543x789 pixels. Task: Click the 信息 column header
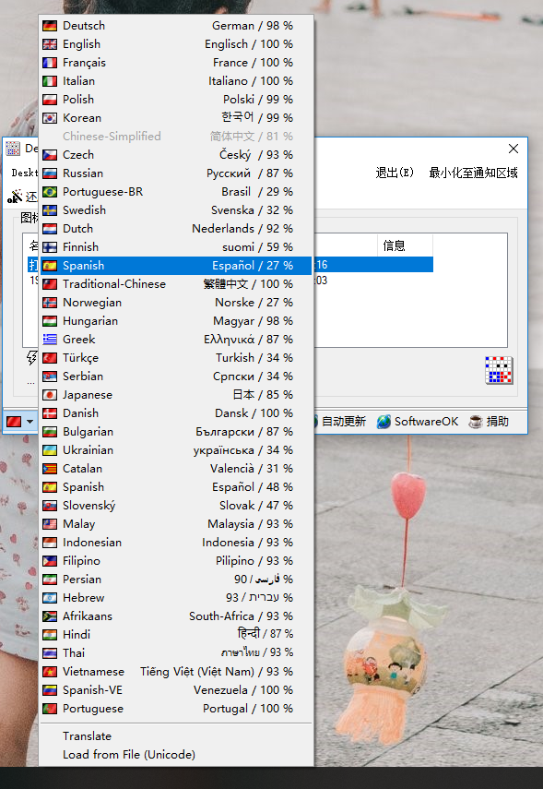(x=406, y=245)
